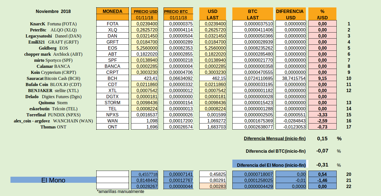Viewport: 381px width, 196px height.
Task: Select the 462,15 USD LAST cell
Action: click(x=213, y=78)
